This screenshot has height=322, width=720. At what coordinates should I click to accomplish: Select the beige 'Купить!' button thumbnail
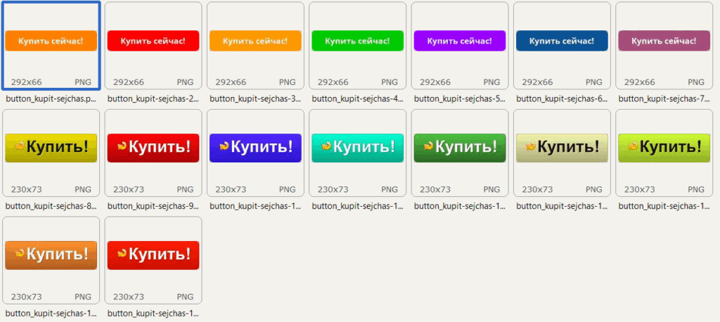click(562, 148)
